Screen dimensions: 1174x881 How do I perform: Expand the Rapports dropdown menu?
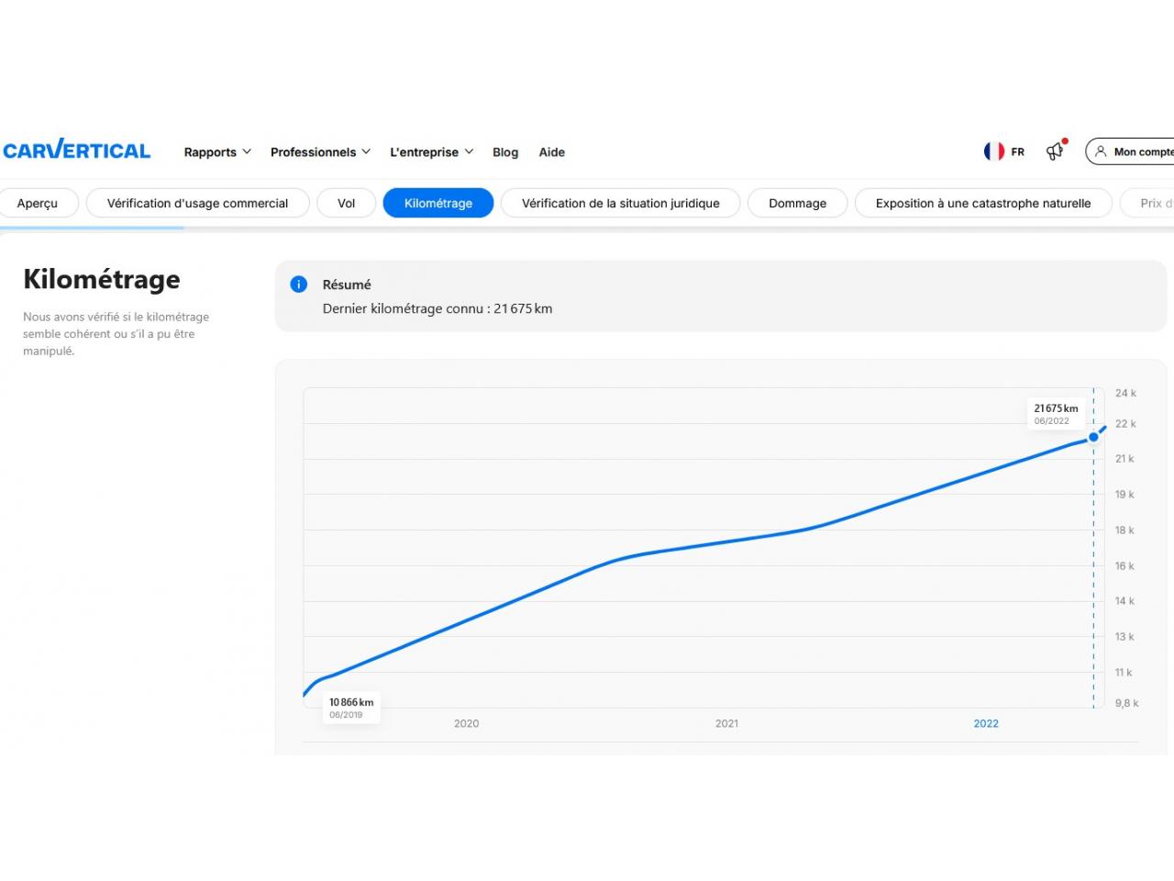[x=217, y=152]
